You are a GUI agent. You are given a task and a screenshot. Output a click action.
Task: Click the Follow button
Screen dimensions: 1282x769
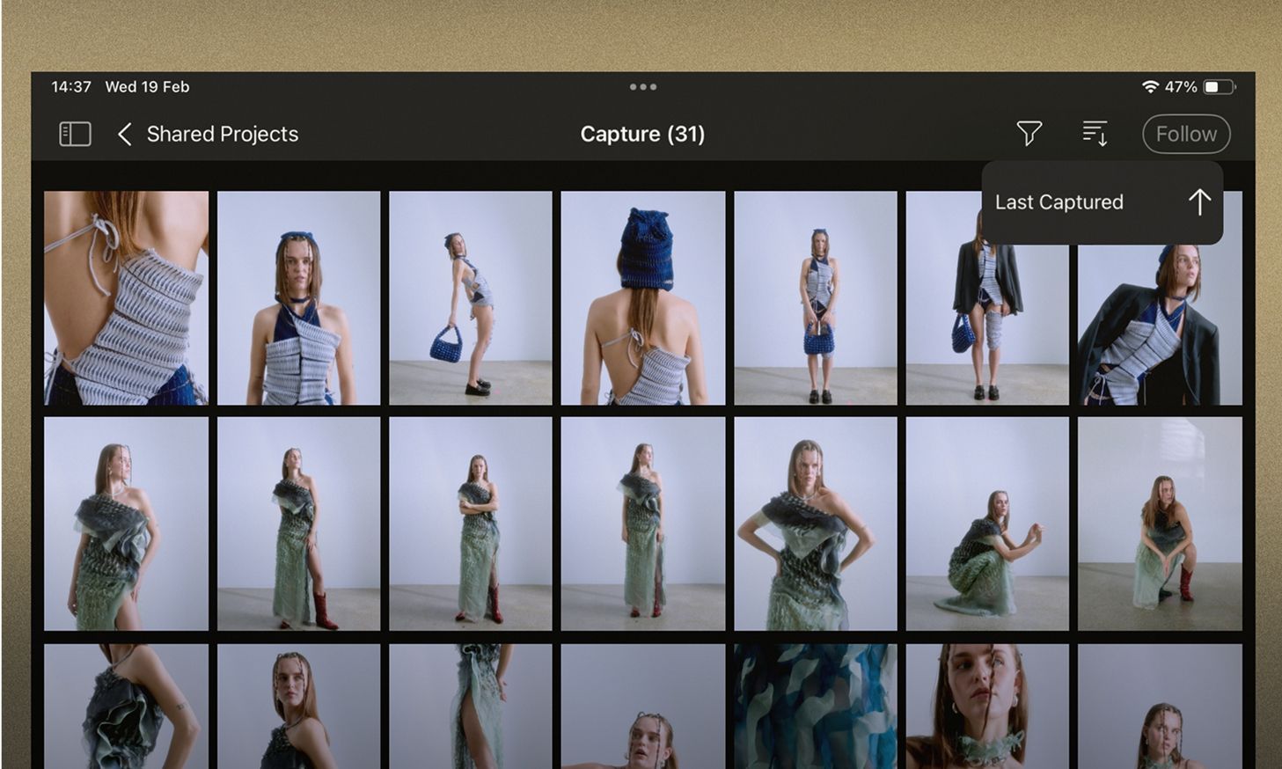(1185, 134)
